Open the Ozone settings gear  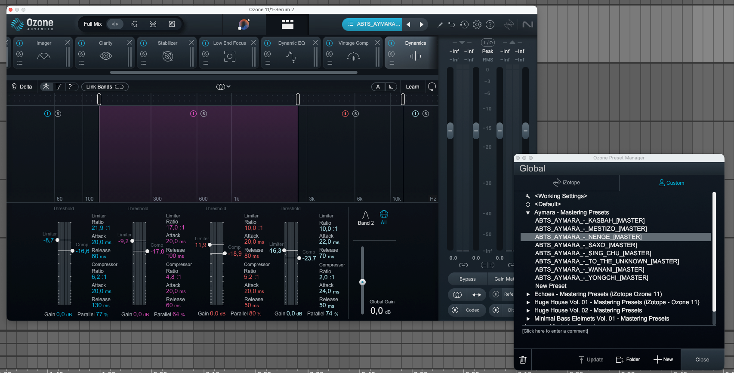click(x=477, y=24)
